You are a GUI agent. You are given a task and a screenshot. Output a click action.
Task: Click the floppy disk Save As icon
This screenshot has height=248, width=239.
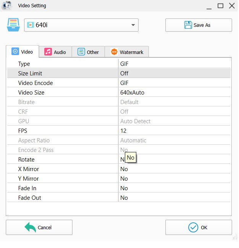[188, 25]
